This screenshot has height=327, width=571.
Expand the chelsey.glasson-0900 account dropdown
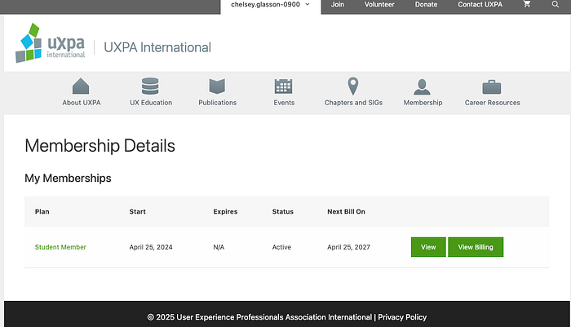271,5
